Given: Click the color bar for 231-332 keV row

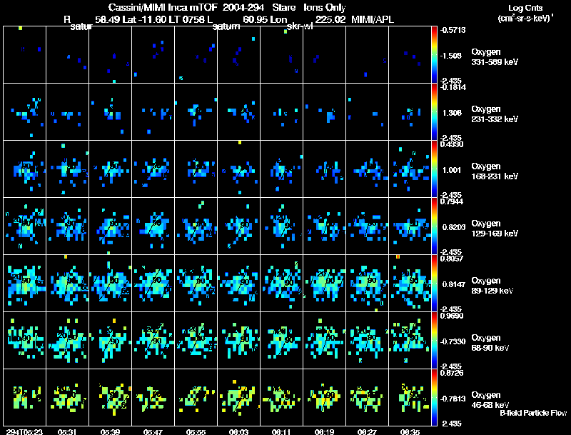Looking at the screenshot, I should pos(434,112).
